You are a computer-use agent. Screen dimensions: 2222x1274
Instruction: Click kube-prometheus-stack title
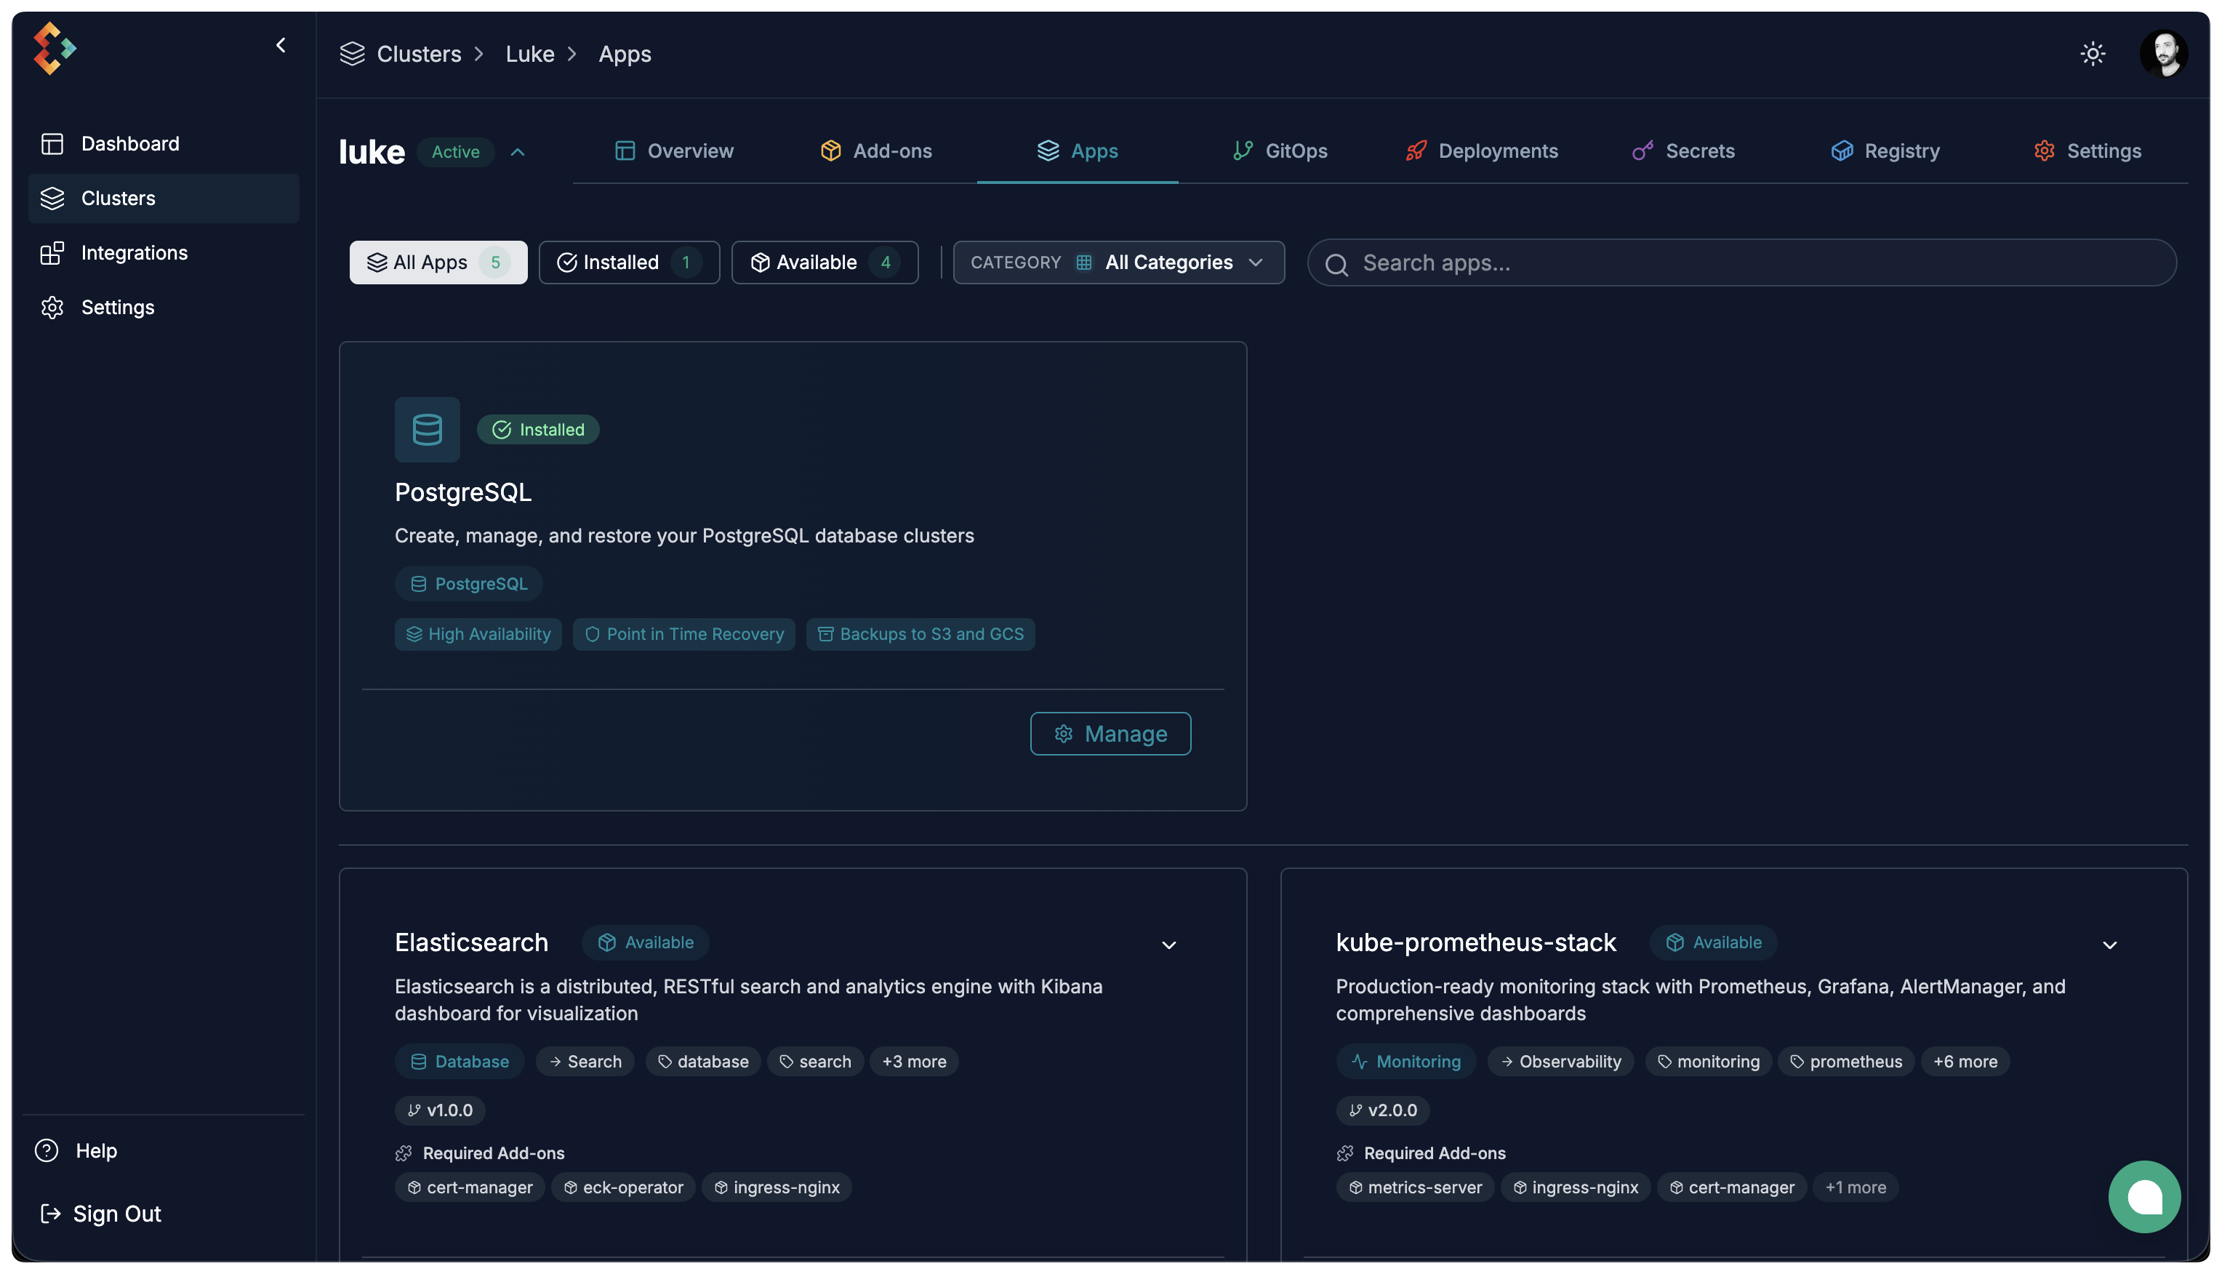[x=1475, y=942]
